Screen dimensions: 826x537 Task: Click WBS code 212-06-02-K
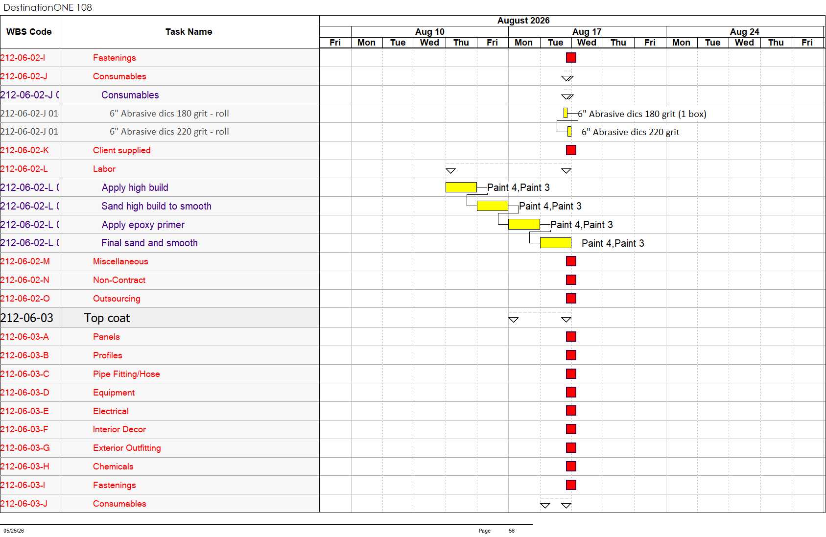[24, 150]
